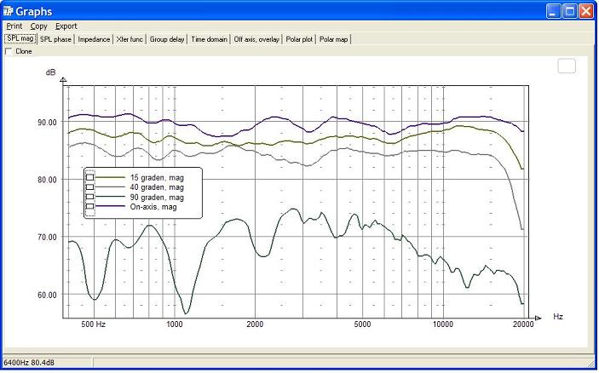Toggle the 90 graden, mag legend checkbox

pos(89,197)
